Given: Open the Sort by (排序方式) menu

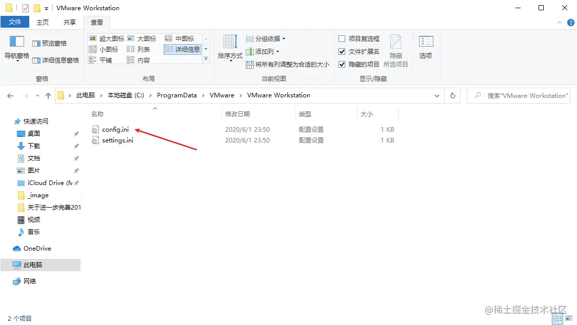Looking at the screenshot, I should tap(230, 48).
